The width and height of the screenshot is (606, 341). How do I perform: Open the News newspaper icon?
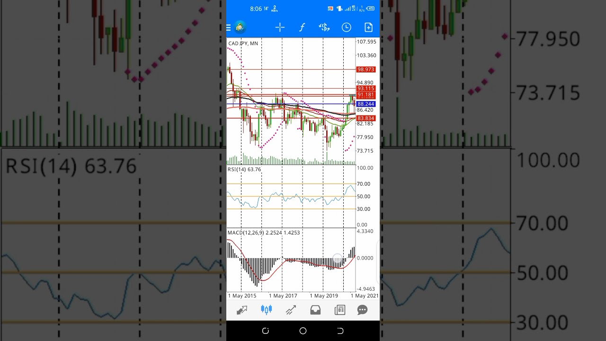(339, 310)
